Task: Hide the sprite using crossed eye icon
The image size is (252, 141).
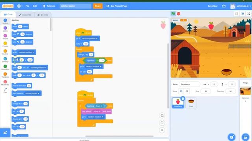Action: pyautogui.click(x=187, y=91)
